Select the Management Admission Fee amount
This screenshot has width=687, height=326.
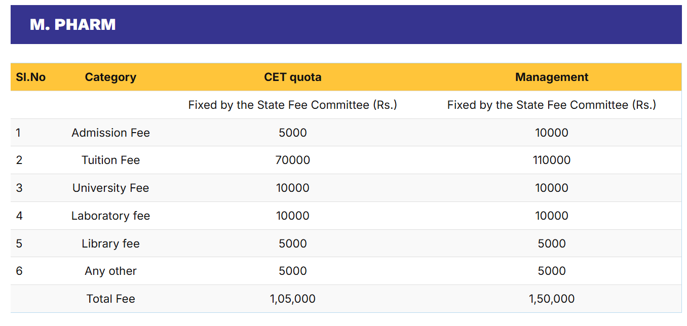551,133
